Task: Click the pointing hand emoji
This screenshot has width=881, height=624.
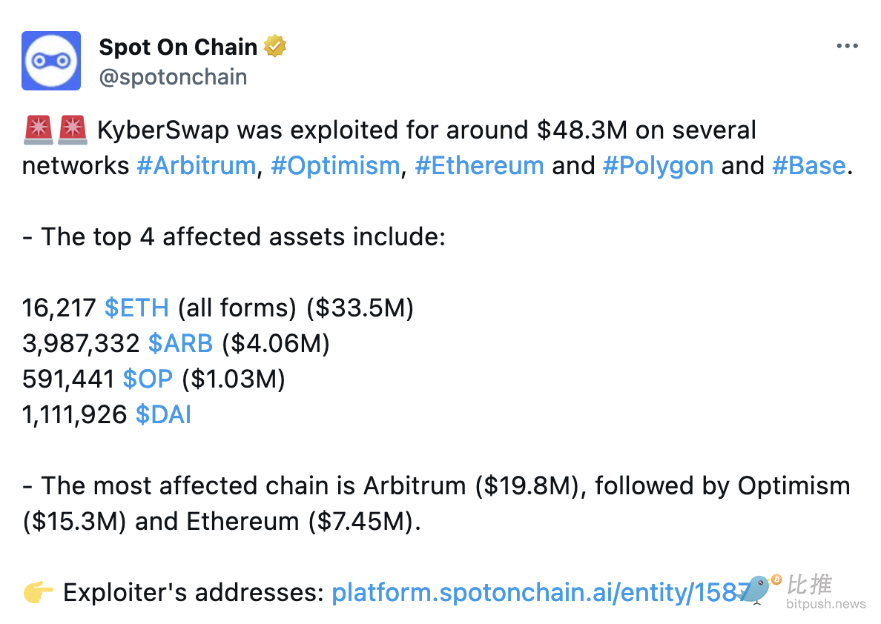Action: coord(39,592)
